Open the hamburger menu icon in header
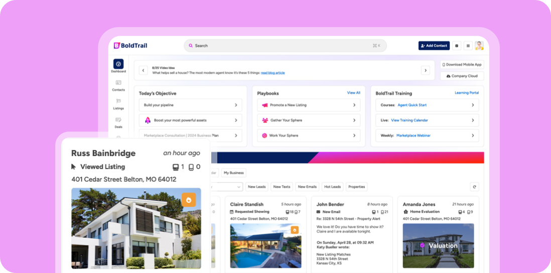 tap(468, 46)
